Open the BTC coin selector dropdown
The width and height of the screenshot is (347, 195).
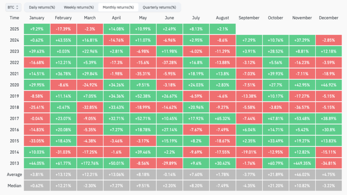pos(13,7)
